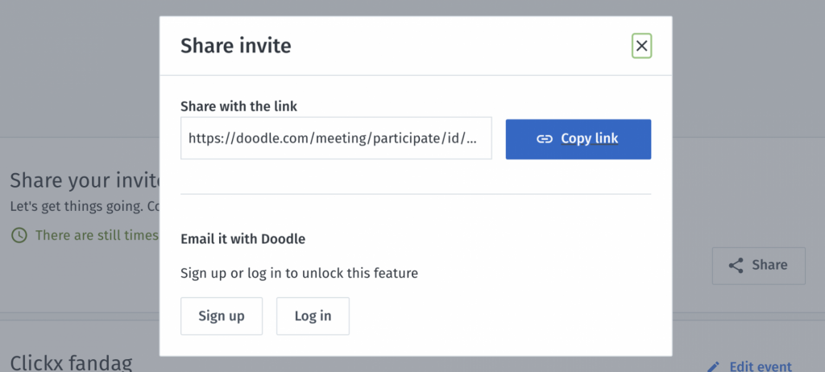825x372 pixels.
Task: Click the Doodle meeting link field
Action: pos(336,138)
